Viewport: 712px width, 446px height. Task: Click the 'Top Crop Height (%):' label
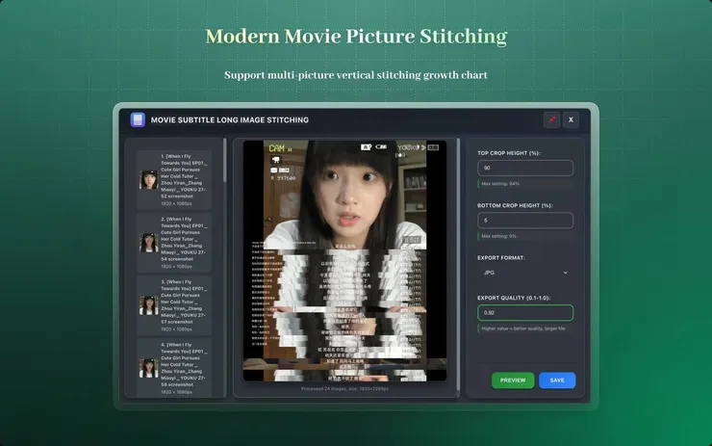point(509,153)
